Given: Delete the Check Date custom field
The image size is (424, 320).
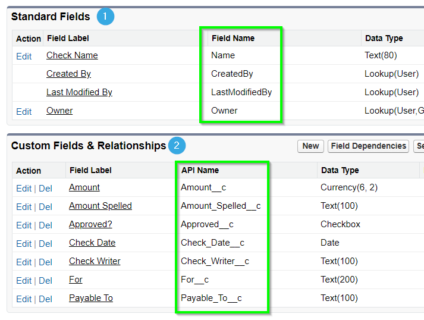Looking at the screenshot, I should click(45, 243).
